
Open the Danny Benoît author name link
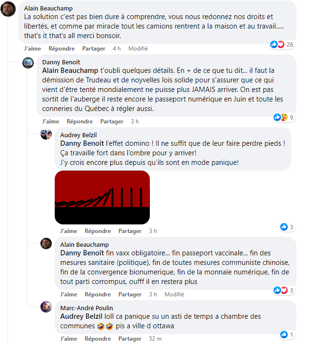pos(61,62)
